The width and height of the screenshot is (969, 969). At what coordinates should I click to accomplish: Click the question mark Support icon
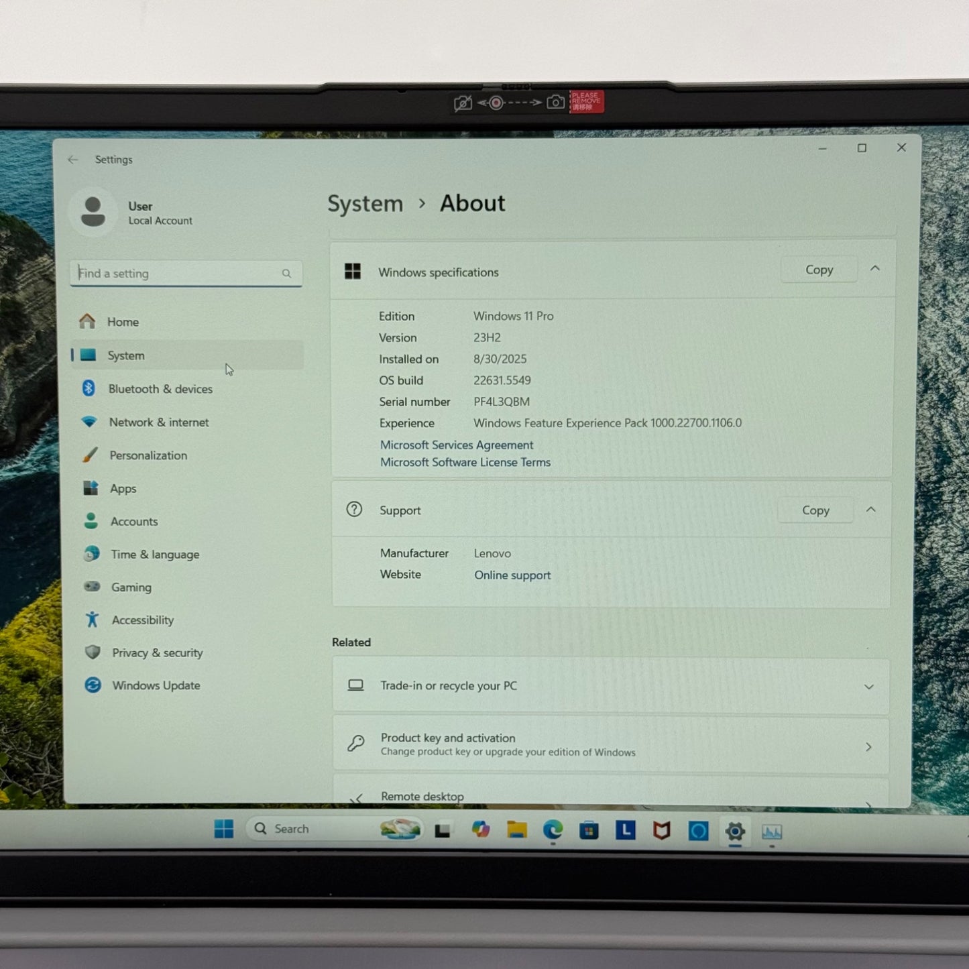(x=354, y=510)
